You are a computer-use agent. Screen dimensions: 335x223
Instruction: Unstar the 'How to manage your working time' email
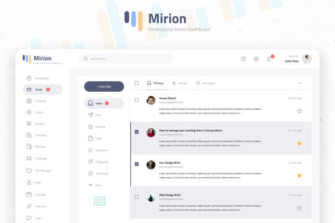click(x=300, y=143)
